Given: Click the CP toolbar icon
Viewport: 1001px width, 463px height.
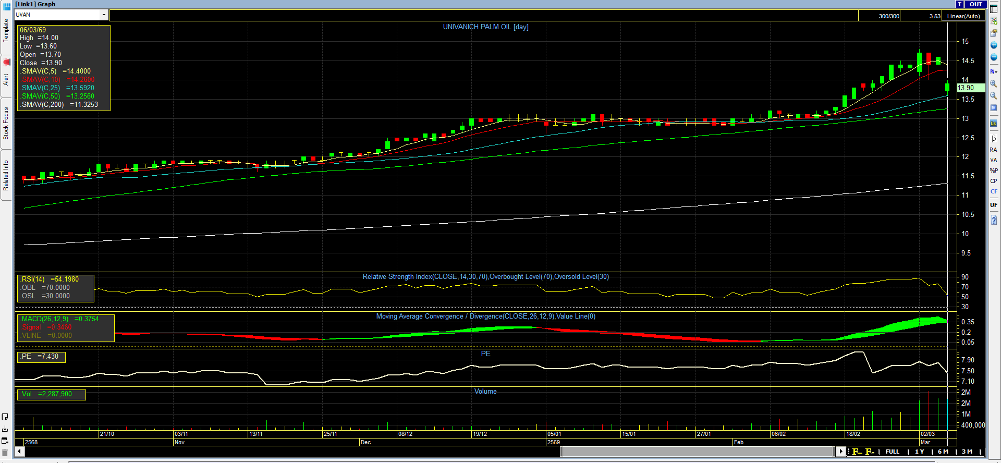Looking at the screenshot, I should (994, 181).
